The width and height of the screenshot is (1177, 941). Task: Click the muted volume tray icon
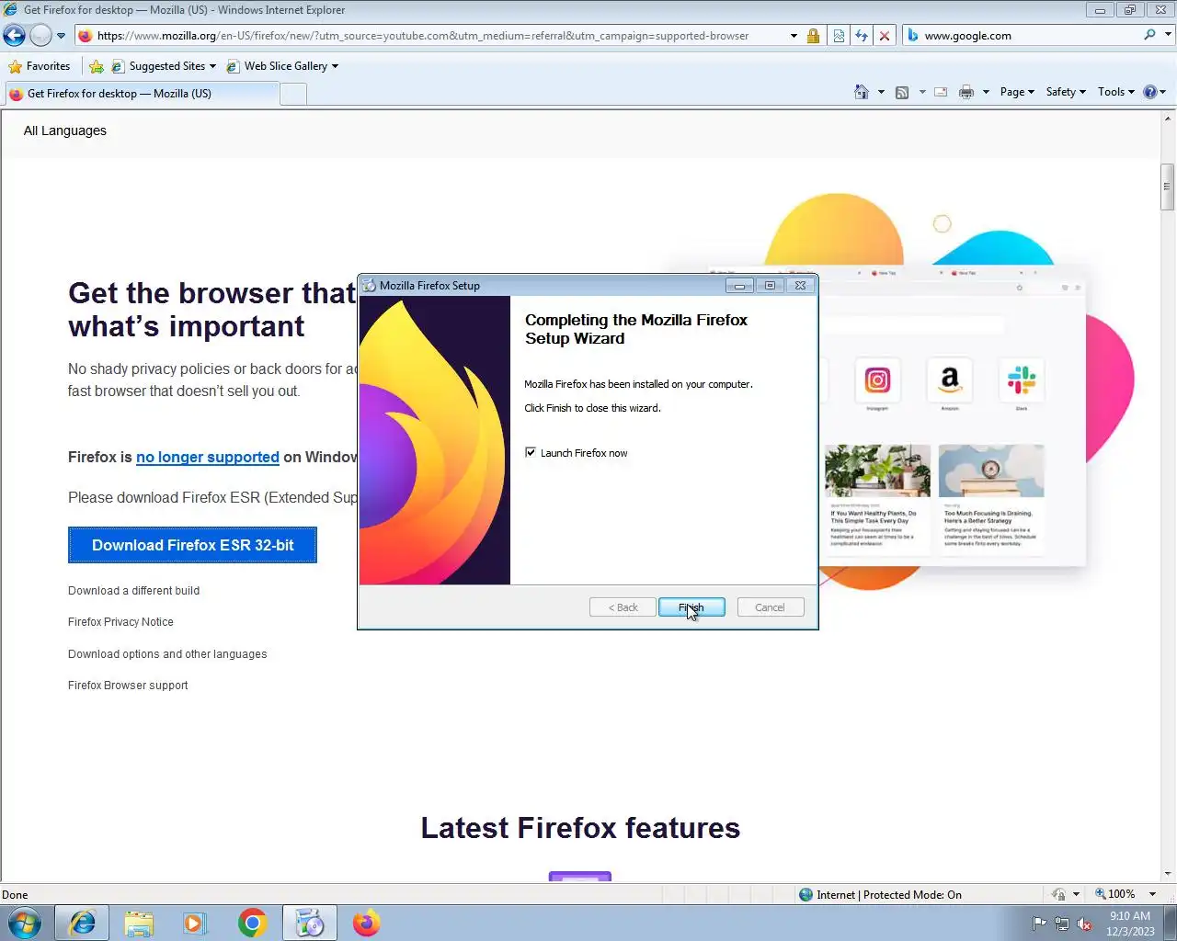coord(1084,924)
